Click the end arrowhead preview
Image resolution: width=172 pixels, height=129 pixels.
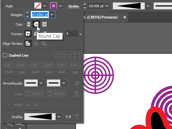click(54, 83)
